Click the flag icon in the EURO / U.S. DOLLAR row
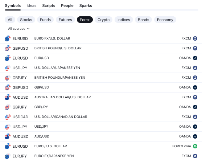Image resolution: width=202 pixels, height=160 pixels. click(x=8, y=146)
